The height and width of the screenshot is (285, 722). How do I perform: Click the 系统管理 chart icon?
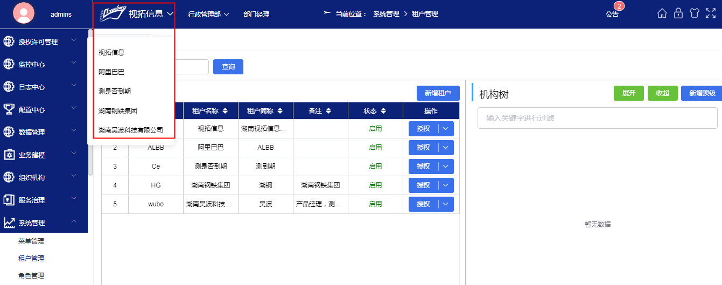(x=9, y=223)
